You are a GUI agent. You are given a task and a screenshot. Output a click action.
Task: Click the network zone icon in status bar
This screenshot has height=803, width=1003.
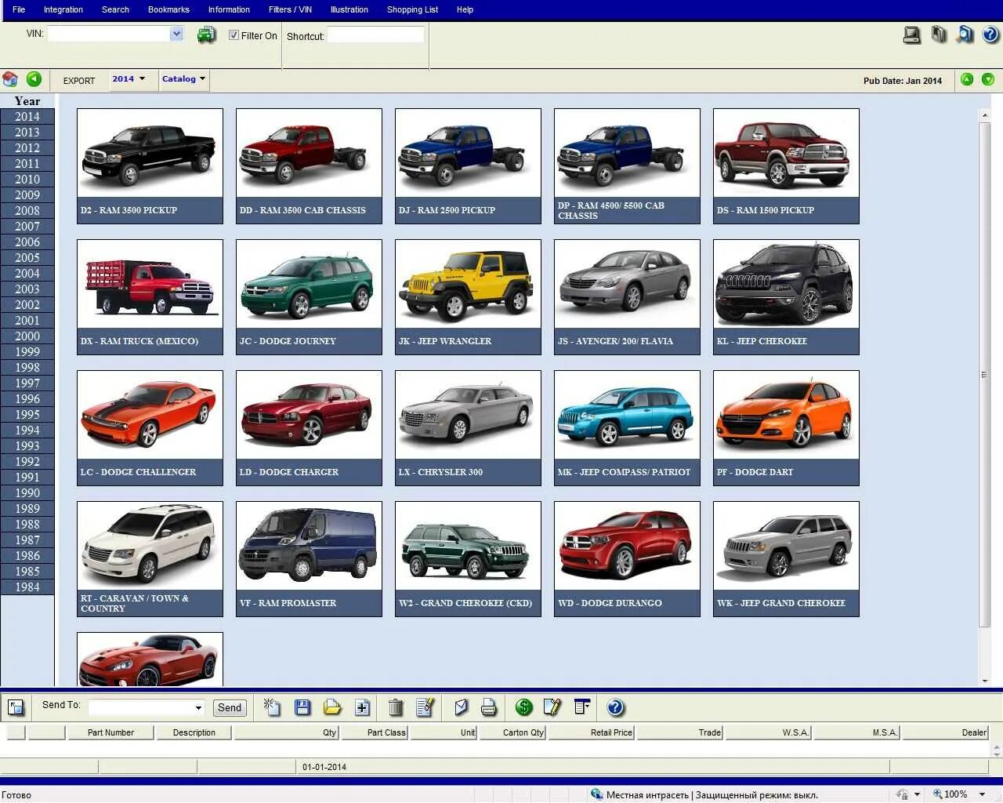pyautogui.click(x=596, y=794)
